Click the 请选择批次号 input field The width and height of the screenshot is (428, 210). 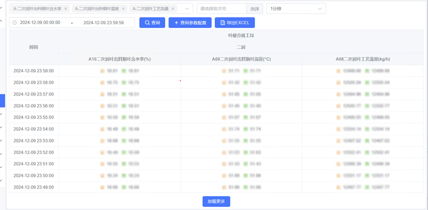tap(221, 9)
